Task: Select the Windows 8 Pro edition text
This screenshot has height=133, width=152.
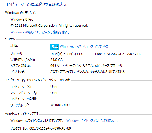Action: point(22,19)
